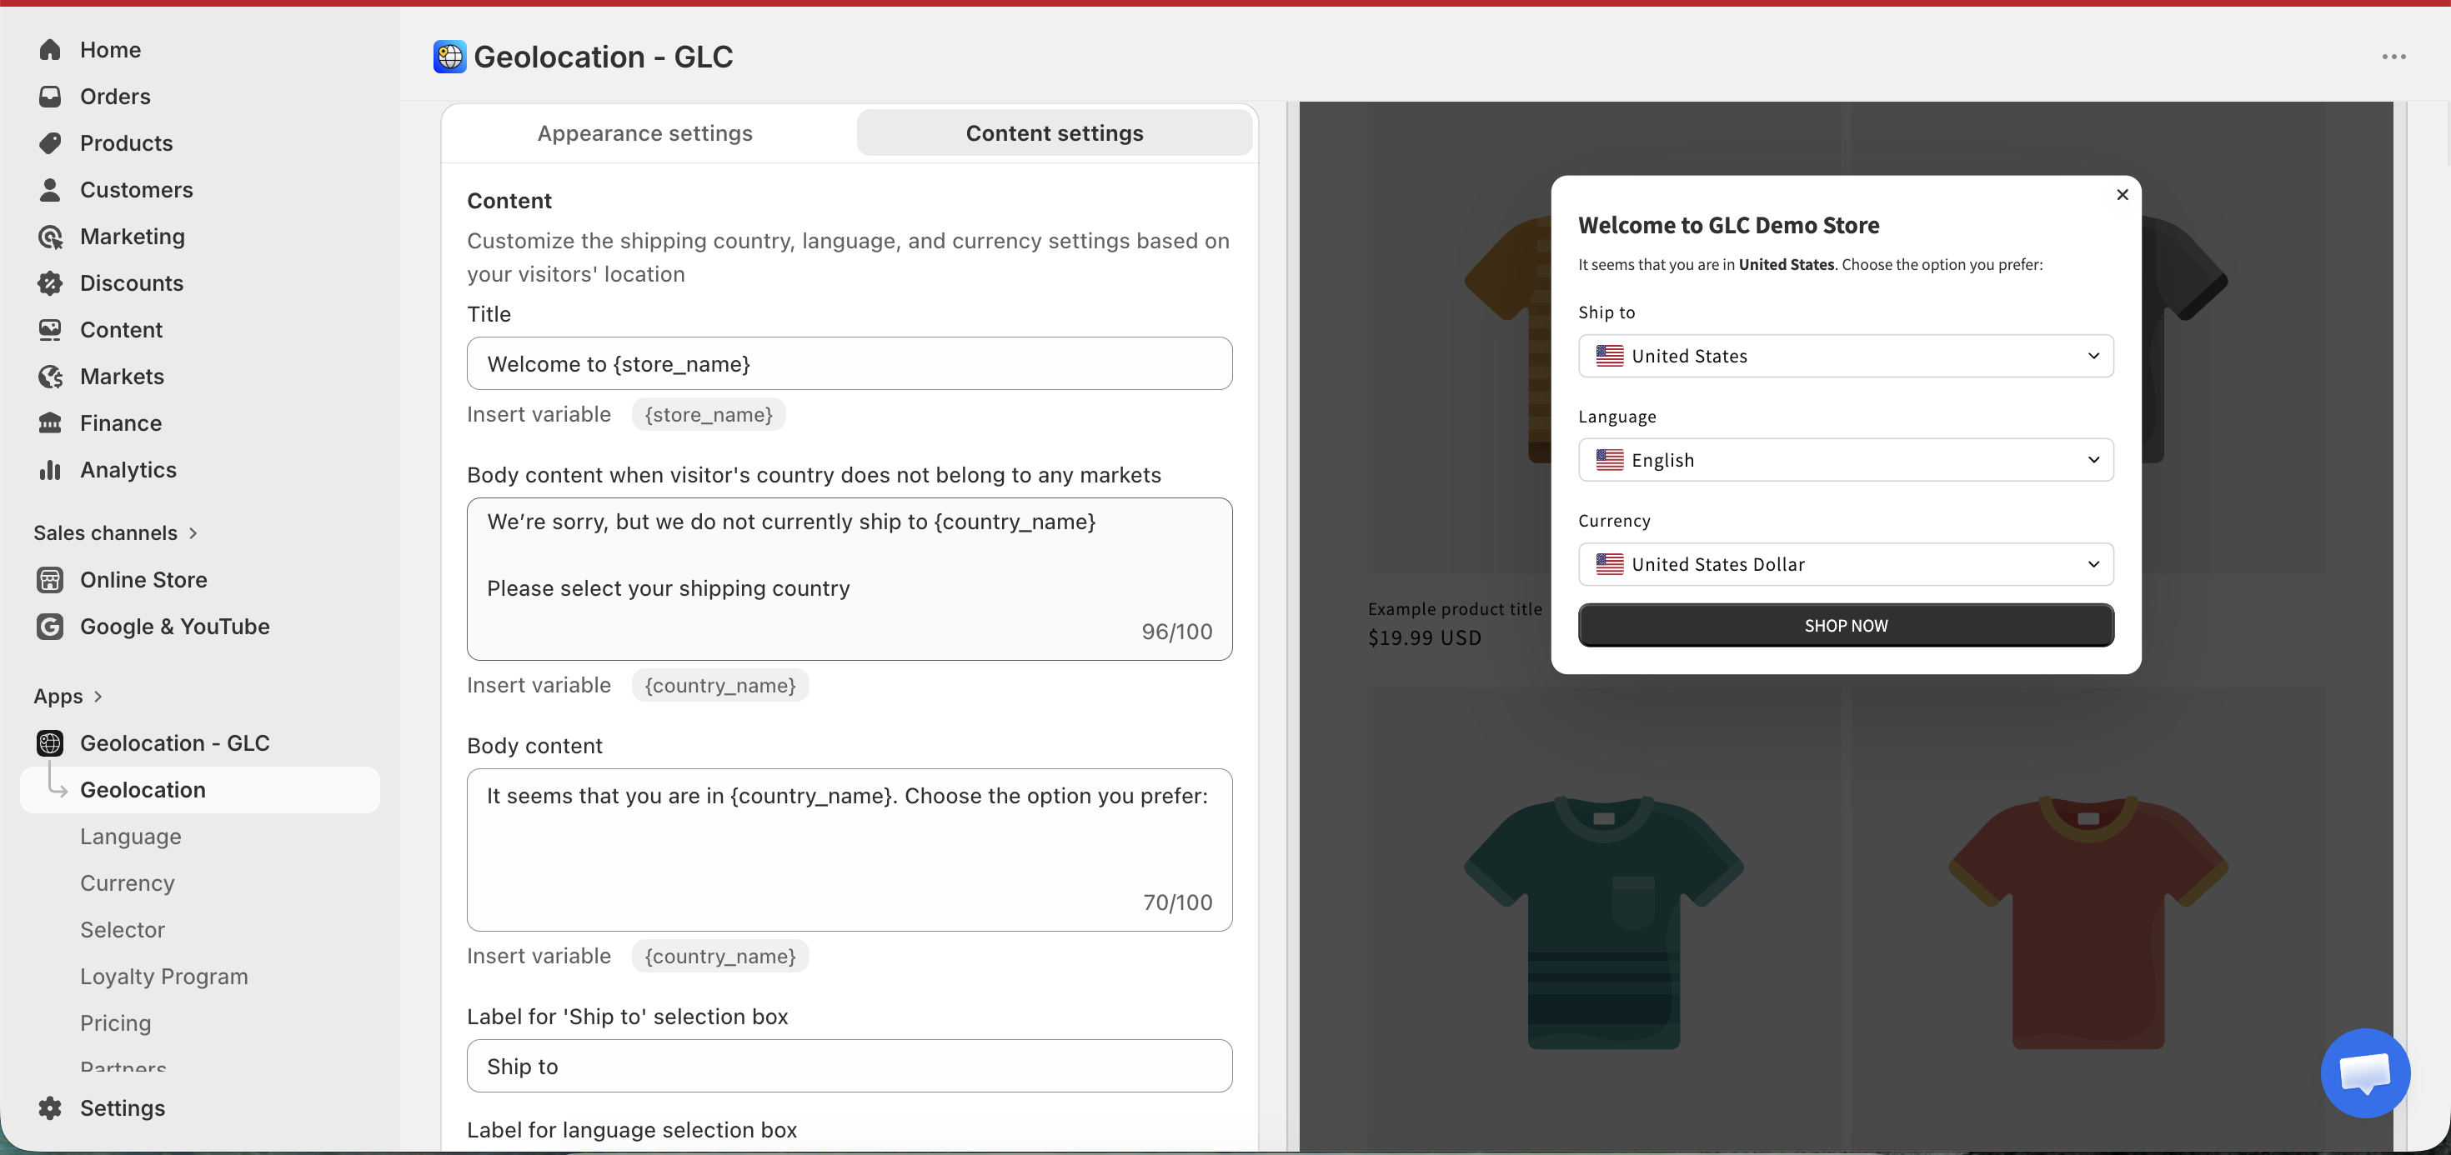Open Google & YouTube channel
Screen dimensions: 2451x1155
pos(175,626)
